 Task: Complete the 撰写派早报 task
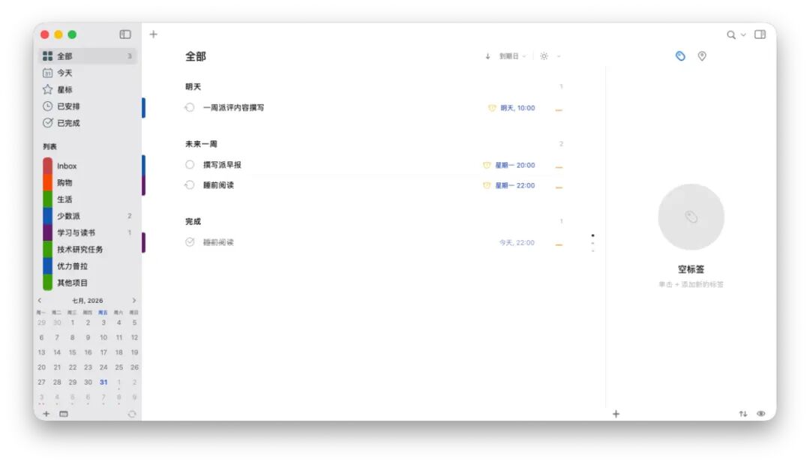pos(190,165)
